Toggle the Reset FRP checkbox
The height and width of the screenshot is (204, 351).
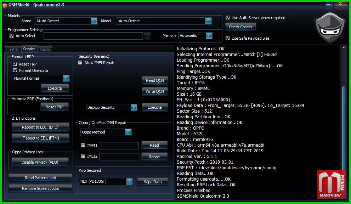[15, 64]
